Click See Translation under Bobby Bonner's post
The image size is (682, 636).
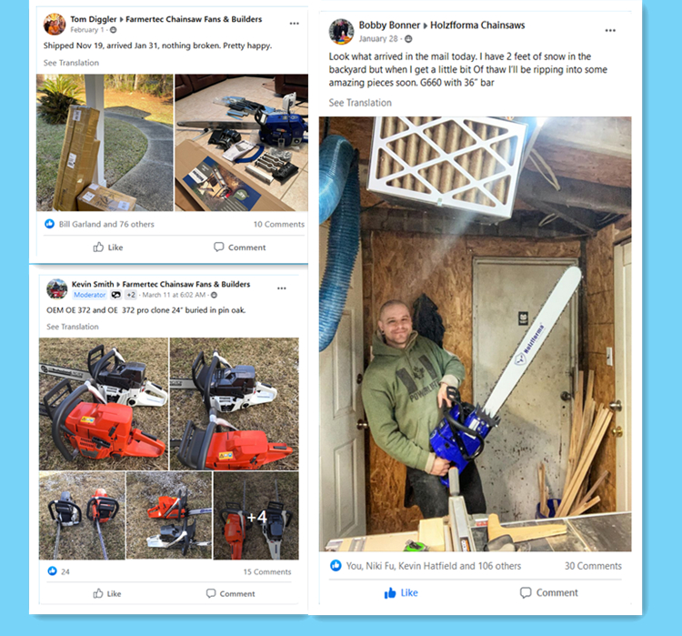pyautogui.click(x=360, y=103)
